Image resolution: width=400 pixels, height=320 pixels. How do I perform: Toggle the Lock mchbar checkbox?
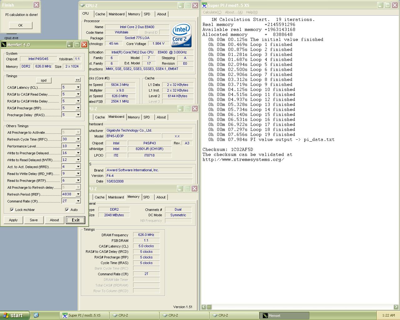12,210
